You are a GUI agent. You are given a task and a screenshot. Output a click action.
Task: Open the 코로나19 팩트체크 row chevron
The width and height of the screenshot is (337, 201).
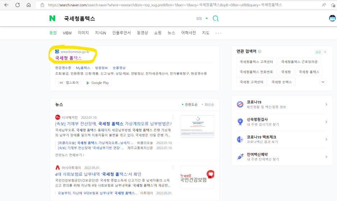point(326,139)
